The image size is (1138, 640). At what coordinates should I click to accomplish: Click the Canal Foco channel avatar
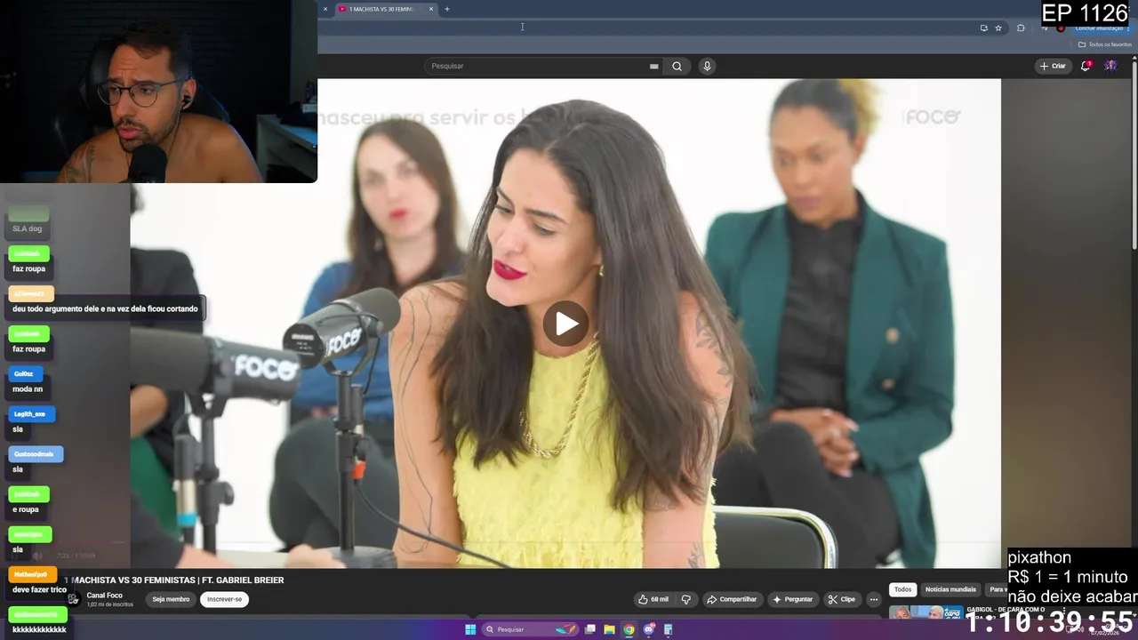(x=73, y=599)
